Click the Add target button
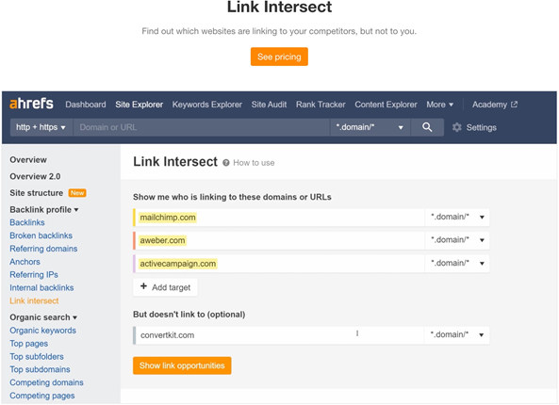This screenshot has height=405, width=559. 165,287
